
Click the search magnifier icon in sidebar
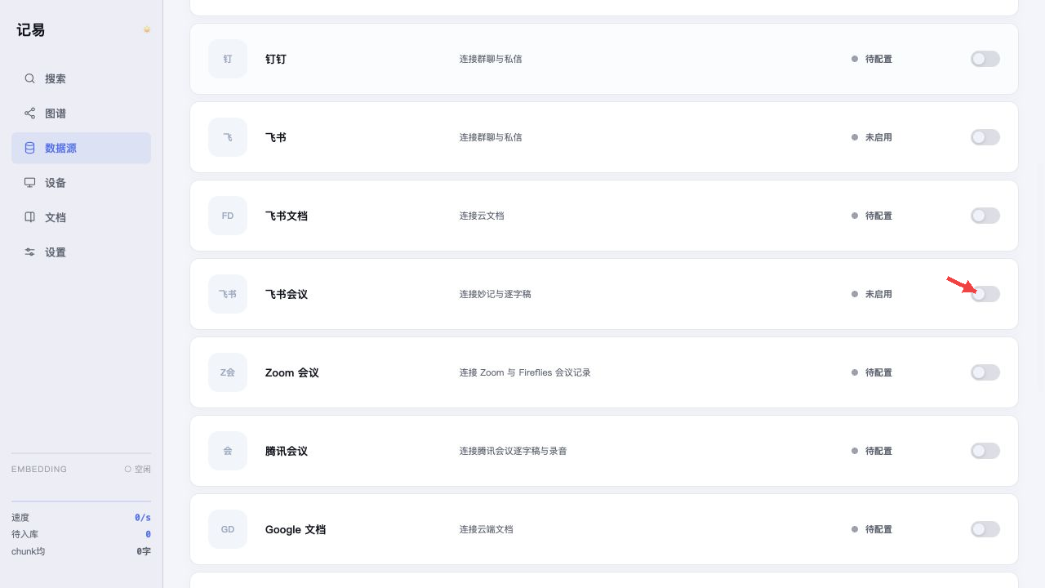tap(29, 78)
